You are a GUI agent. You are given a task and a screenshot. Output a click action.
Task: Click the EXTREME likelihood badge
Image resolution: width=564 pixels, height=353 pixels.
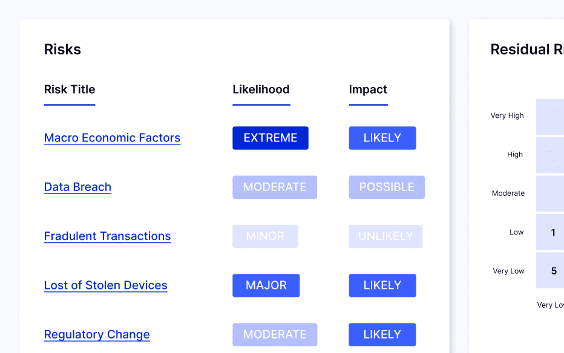(270, 138)
